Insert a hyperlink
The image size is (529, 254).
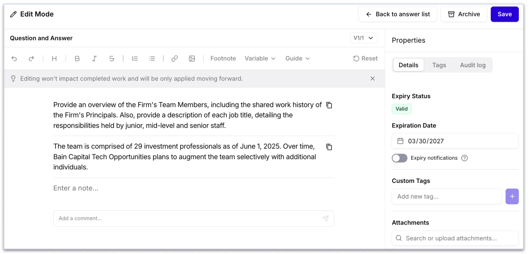(175, 58)
